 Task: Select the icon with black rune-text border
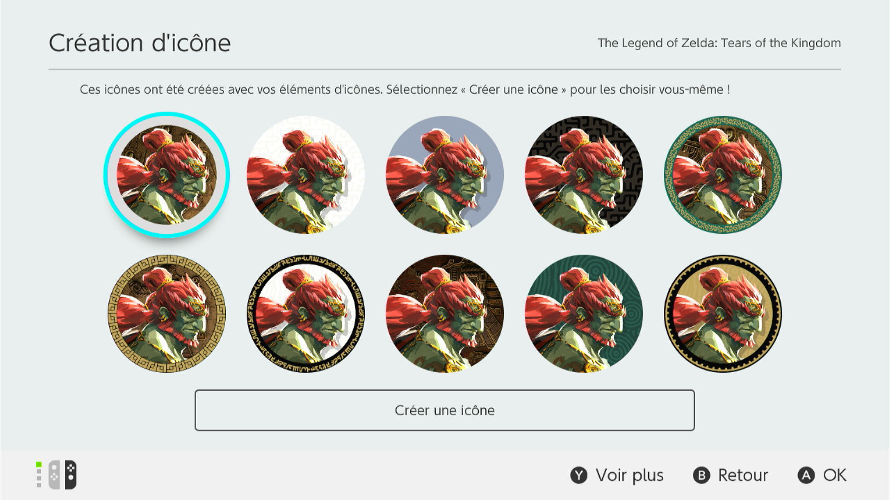pyautogui.click(x=305, y=314)
